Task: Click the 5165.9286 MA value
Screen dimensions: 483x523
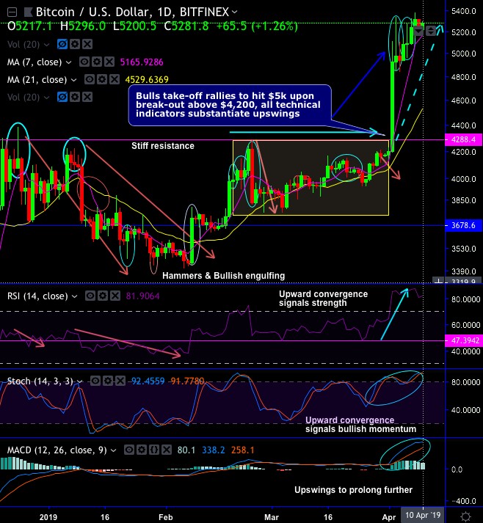Action: pos(142,62)
